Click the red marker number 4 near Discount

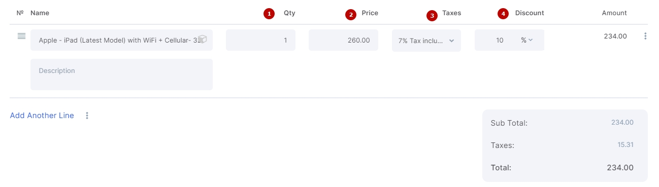(x=503, y=14)
